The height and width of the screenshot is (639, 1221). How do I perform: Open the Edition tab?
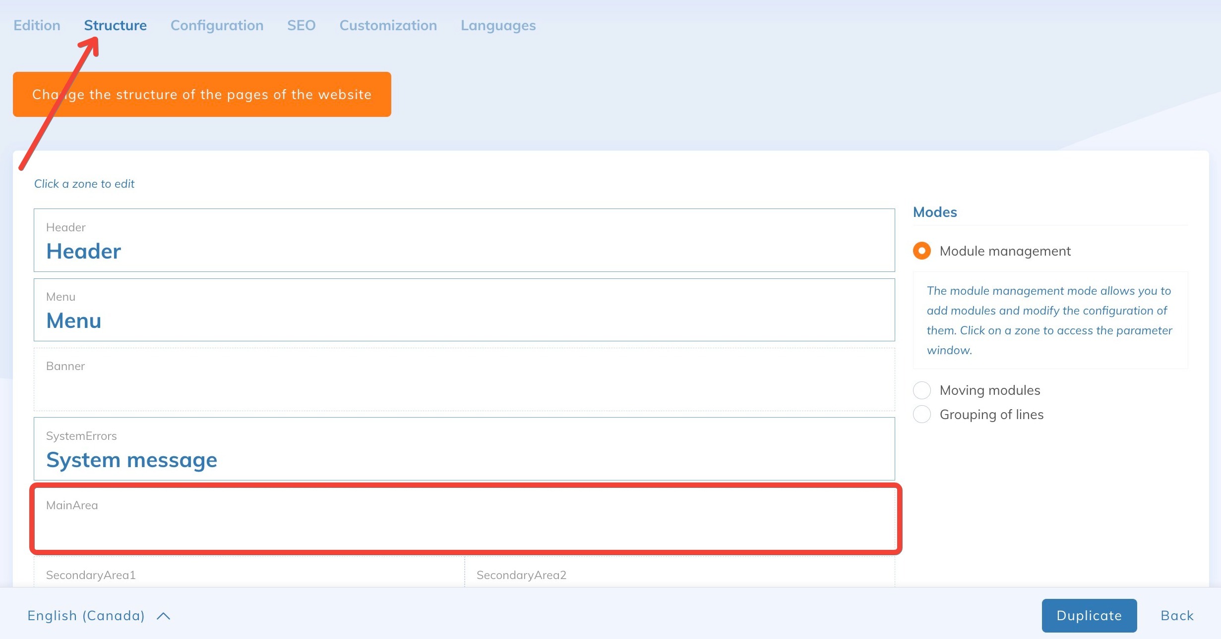(37, 25)
